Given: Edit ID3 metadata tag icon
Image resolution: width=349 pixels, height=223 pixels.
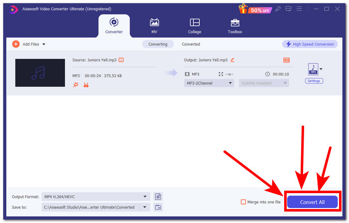Looking at the screenshot, I should pyautogui.click(x=286, y=60).
